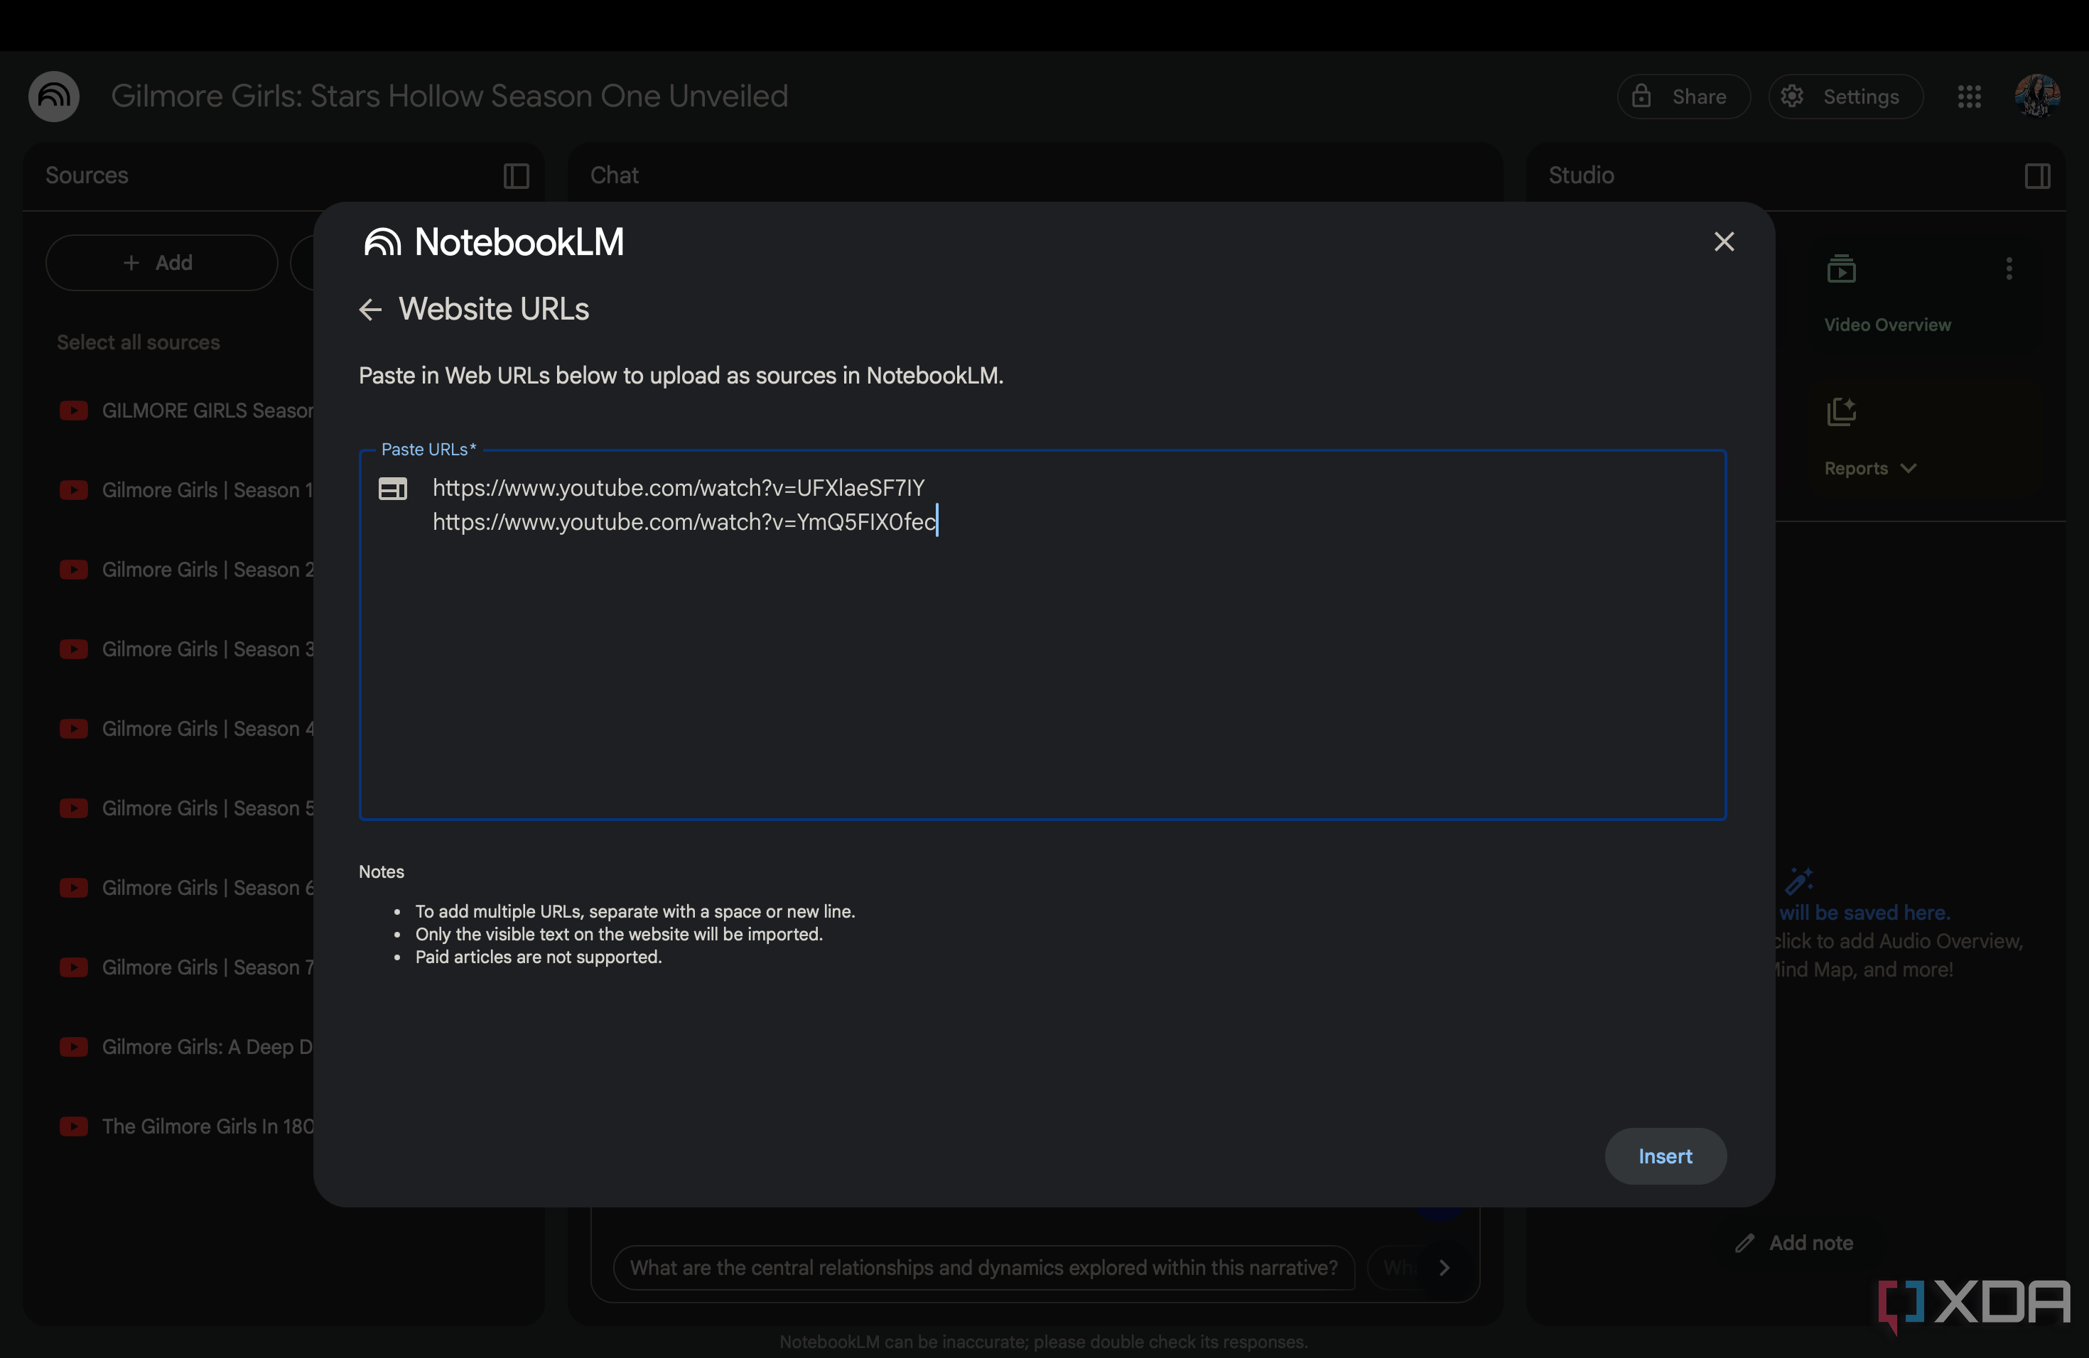Click the magic wand icon in Studio

pos(1798,880)
